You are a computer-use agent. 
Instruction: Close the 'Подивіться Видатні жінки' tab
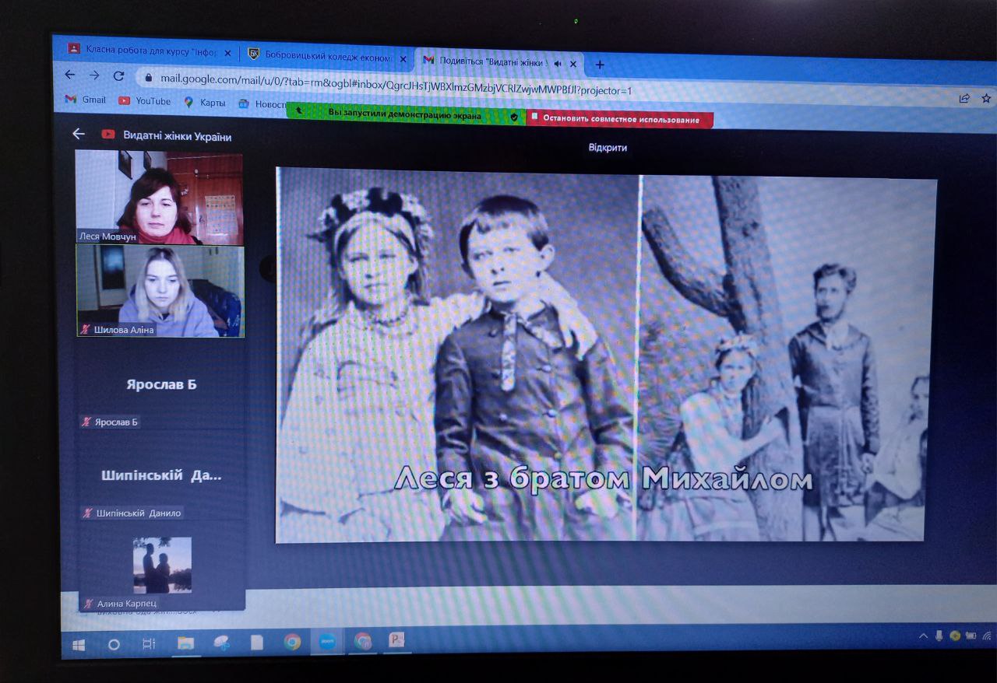(x=573, y=64)
